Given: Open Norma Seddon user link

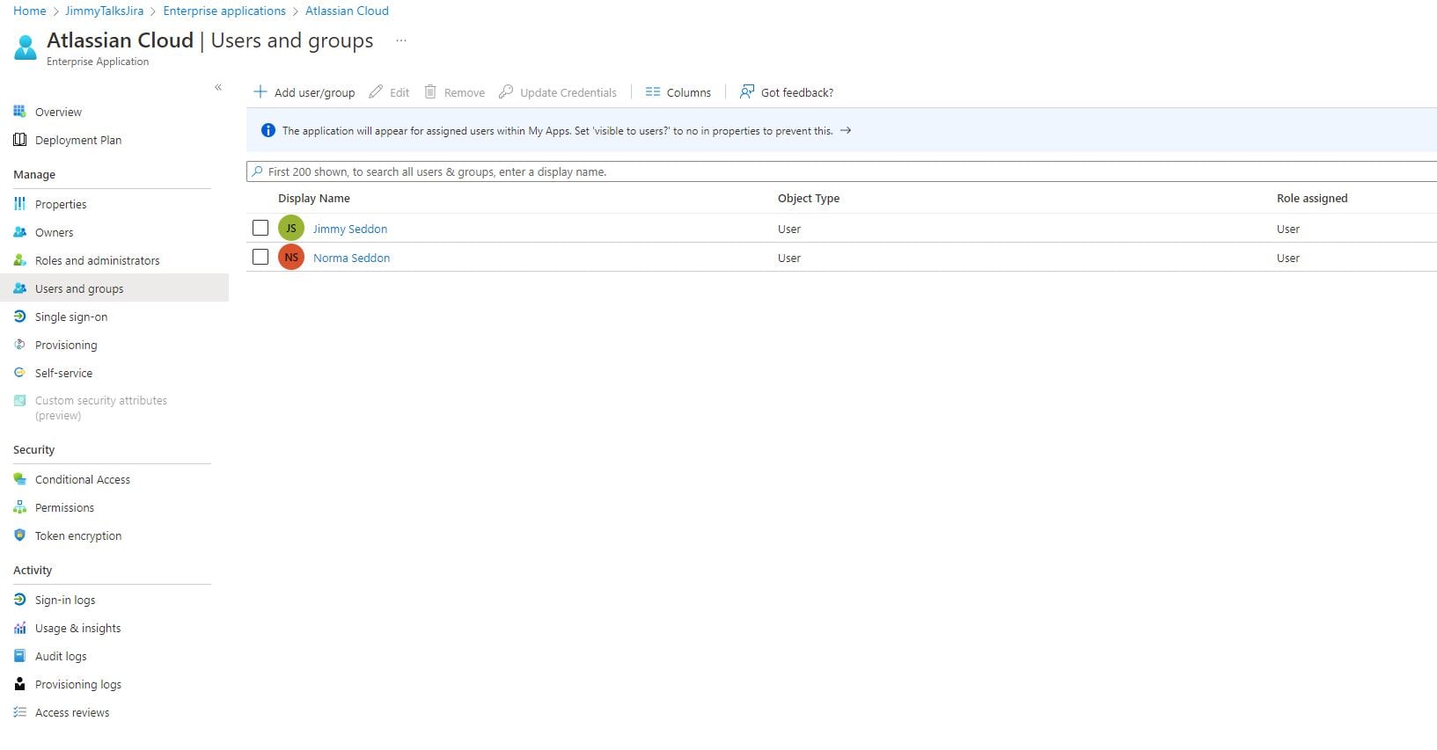Looking at the screenshot, I should [351, 258].
